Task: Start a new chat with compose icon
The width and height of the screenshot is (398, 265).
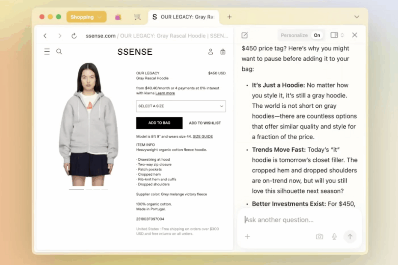Action: coord(245,35)
